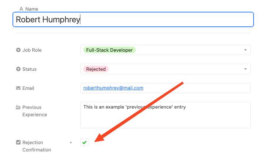The width and height of the screenshot is (269, 161).
Task: Select the green Full-Stack Developer tag
Action: click(x=109, y=50)
